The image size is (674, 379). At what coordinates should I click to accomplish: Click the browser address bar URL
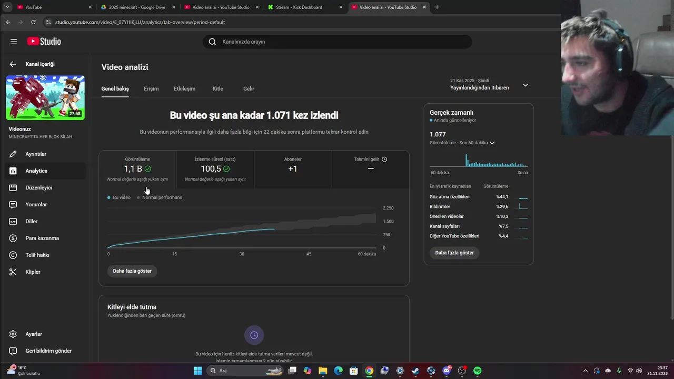(140, 22)
